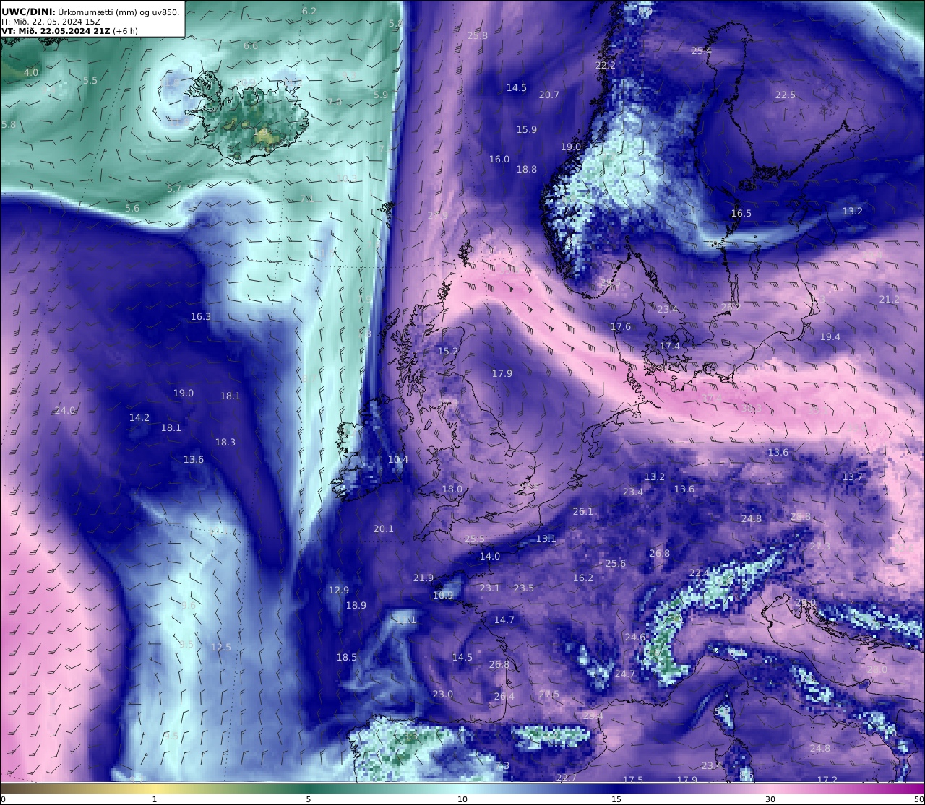This screenshot has width=925, height=805.
Task: Click the map value '22.4'
Action: (700, 573)
